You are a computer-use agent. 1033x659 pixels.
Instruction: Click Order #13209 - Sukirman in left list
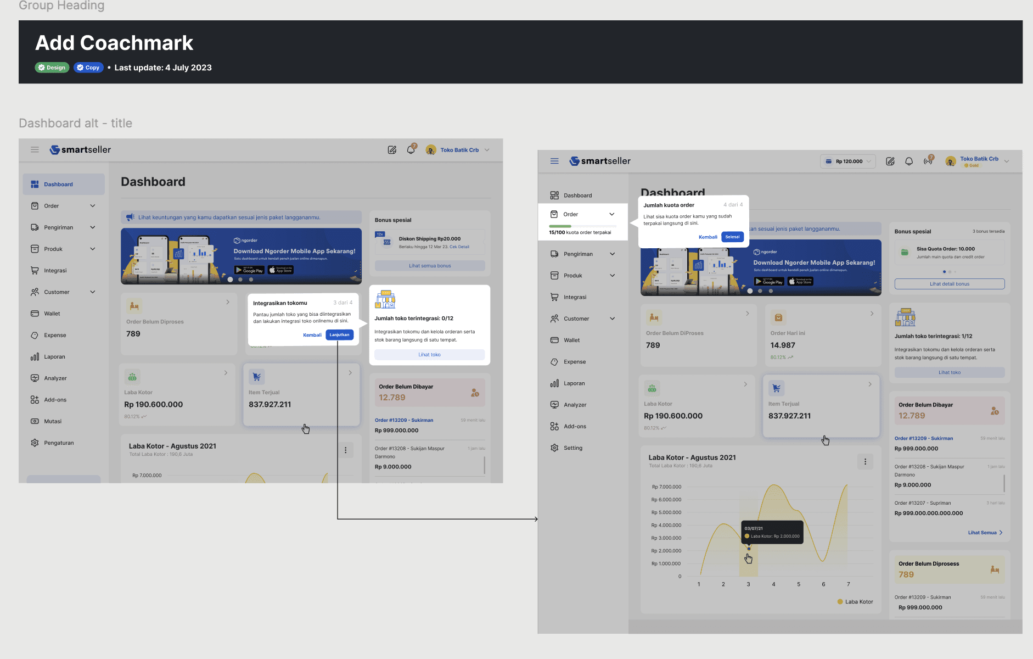click(x=404, y=420)
